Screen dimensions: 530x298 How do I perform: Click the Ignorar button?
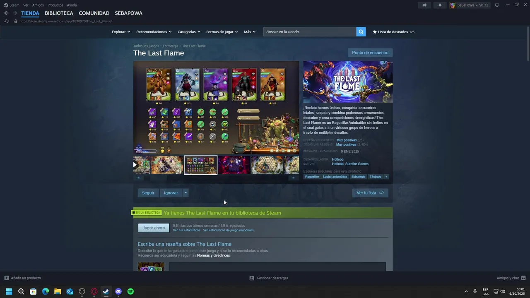(171, 193)
